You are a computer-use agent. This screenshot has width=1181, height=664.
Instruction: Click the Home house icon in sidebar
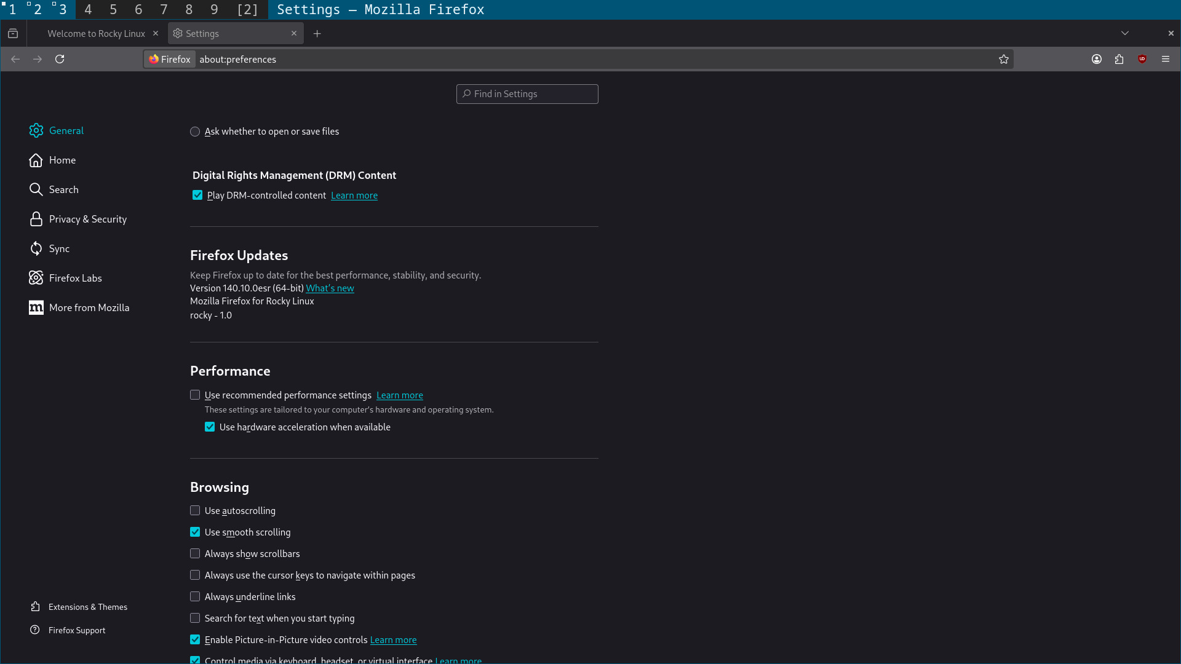[x=36, y=160]
